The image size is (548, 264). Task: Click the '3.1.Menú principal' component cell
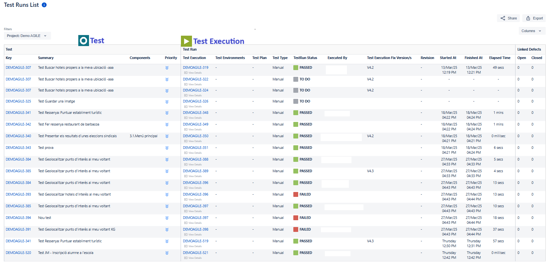coord(144,136)
